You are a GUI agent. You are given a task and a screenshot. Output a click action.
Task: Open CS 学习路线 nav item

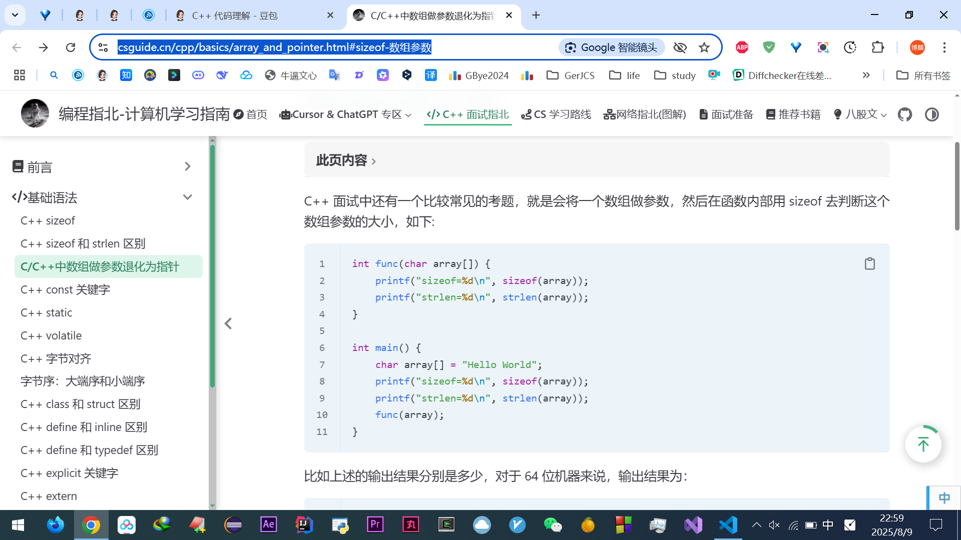[x=556, y=114]
